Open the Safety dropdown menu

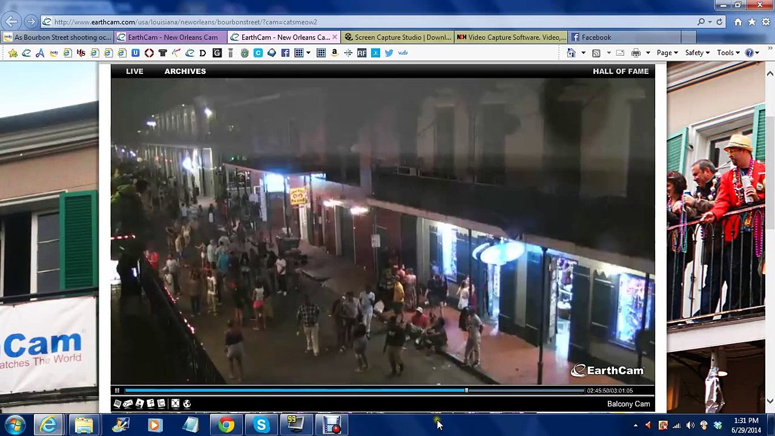[697, 53]
